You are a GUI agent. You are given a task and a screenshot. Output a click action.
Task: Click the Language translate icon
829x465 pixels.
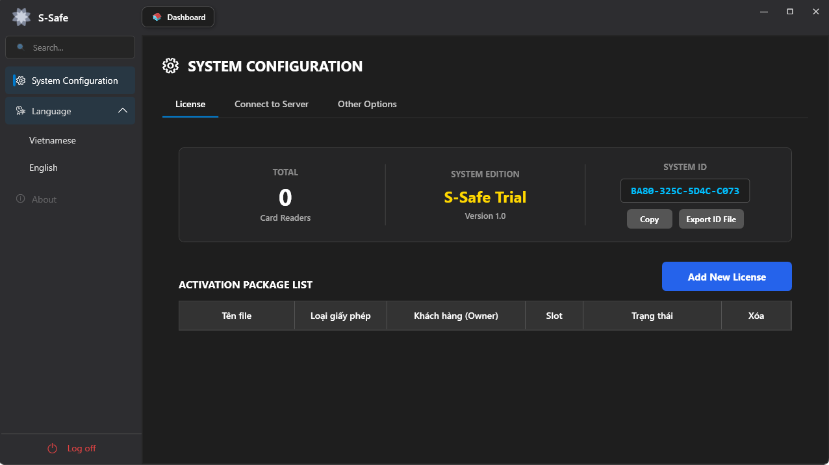(x=21, y=111)
